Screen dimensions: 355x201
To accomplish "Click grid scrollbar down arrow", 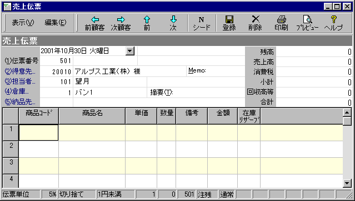I will click(347, 183).
